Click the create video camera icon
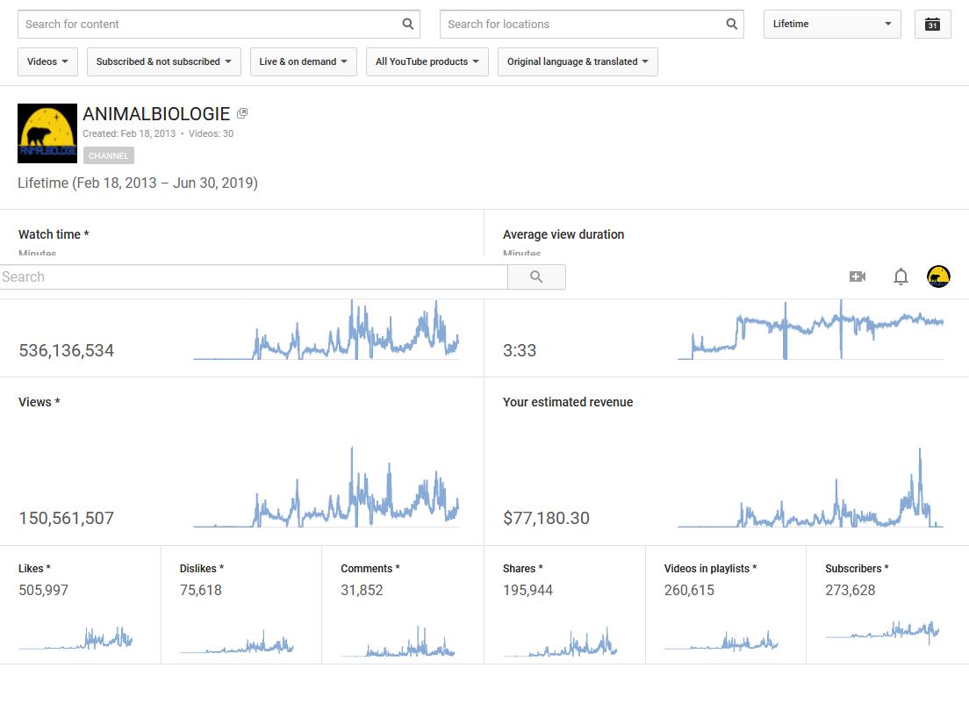Viewport: 969px width, 711px height. pos(858,276)
